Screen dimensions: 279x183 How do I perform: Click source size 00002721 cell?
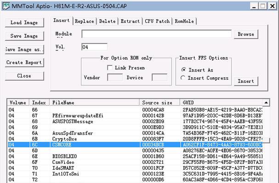coord(153,162)
